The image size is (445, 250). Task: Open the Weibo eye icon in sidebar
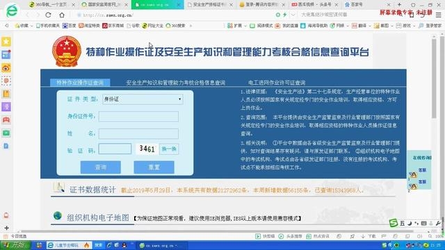pyautogui.click(x=6, y=68)
